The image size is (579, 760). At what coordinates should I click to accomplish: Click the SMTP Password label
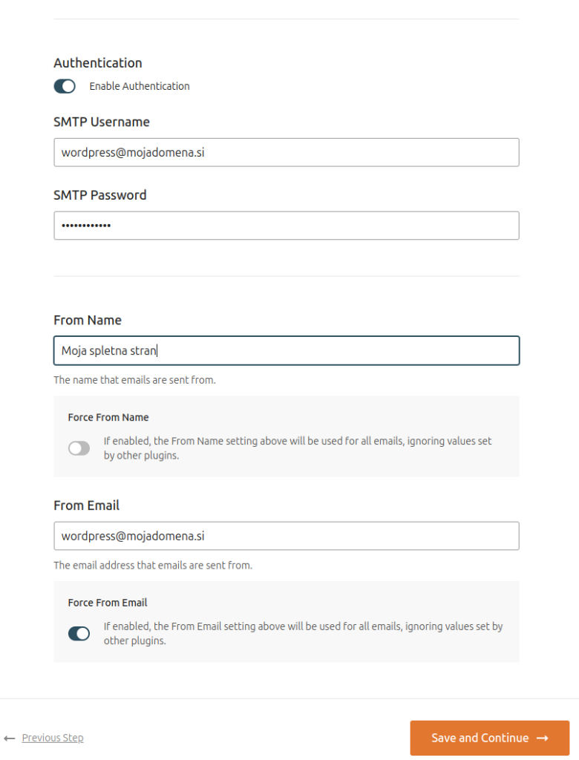click(100, 195)
